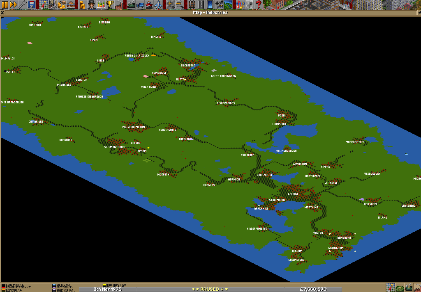The width and height of the screenshot is (421, 292).
Task: Open waterway dock construction tools
Action: pos(210,5)
